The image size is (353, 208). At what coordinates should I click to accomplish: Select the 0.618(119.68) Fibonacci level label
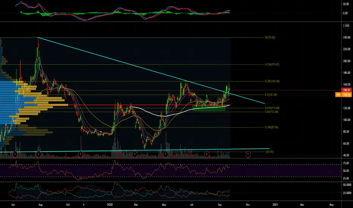click(x=272, y=108)
